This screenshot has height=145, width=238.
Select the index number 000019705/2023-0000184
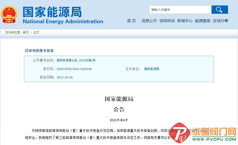[74, 69]
